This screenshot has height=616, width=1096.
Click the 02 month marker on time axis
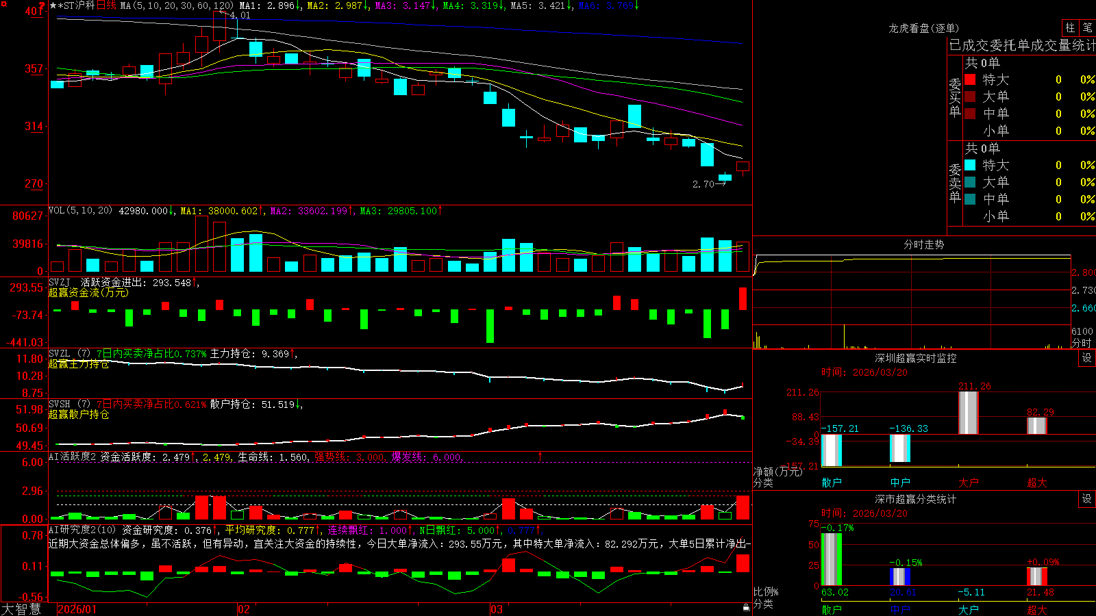[244, 609]
